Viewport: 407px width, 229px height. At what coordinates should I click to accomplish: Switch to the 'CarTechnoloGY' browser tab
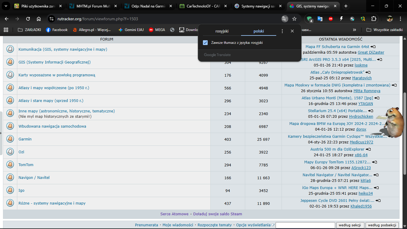(204, 6)
